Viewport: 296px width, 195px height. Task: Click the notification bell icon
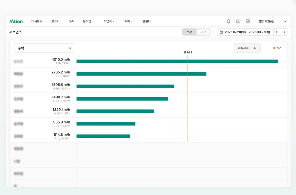click(228, 21)
